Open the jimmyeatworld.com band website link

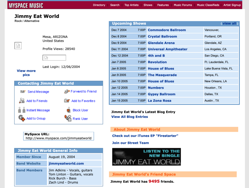click(x=66, y=164)
